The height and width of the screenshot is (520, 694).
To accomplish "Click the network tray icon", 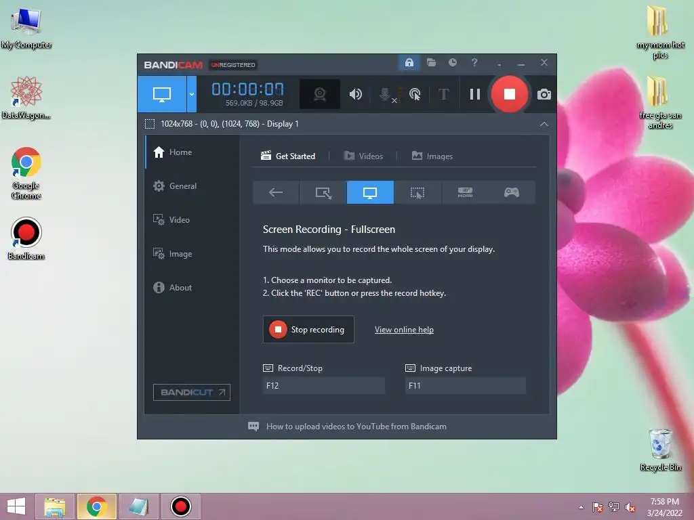I will (613, 507).
